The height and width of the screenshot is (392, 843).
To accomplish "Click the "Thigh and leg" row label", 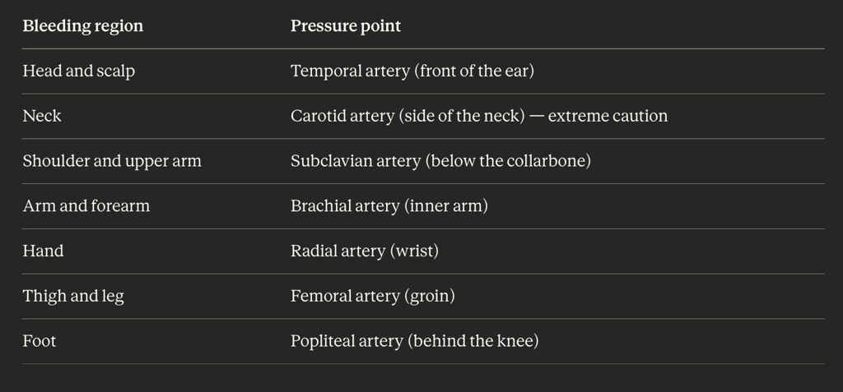I will 73,297.
